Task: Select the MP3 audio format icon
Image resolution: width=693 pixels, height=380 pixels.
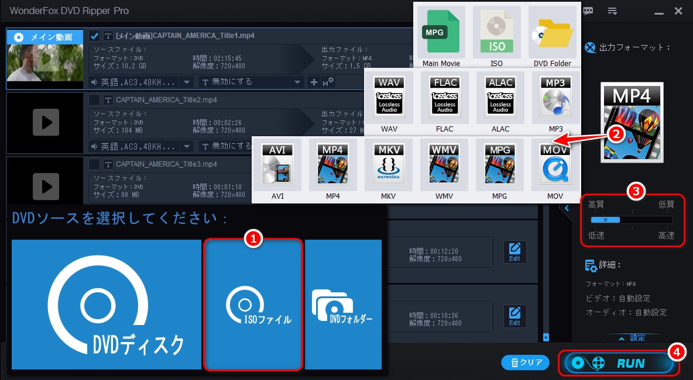Action: coord(555,98)
